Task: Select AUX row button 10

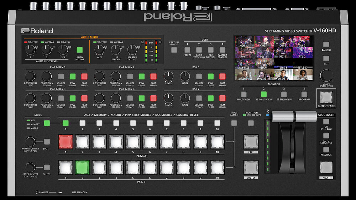Action: [217, 123]
